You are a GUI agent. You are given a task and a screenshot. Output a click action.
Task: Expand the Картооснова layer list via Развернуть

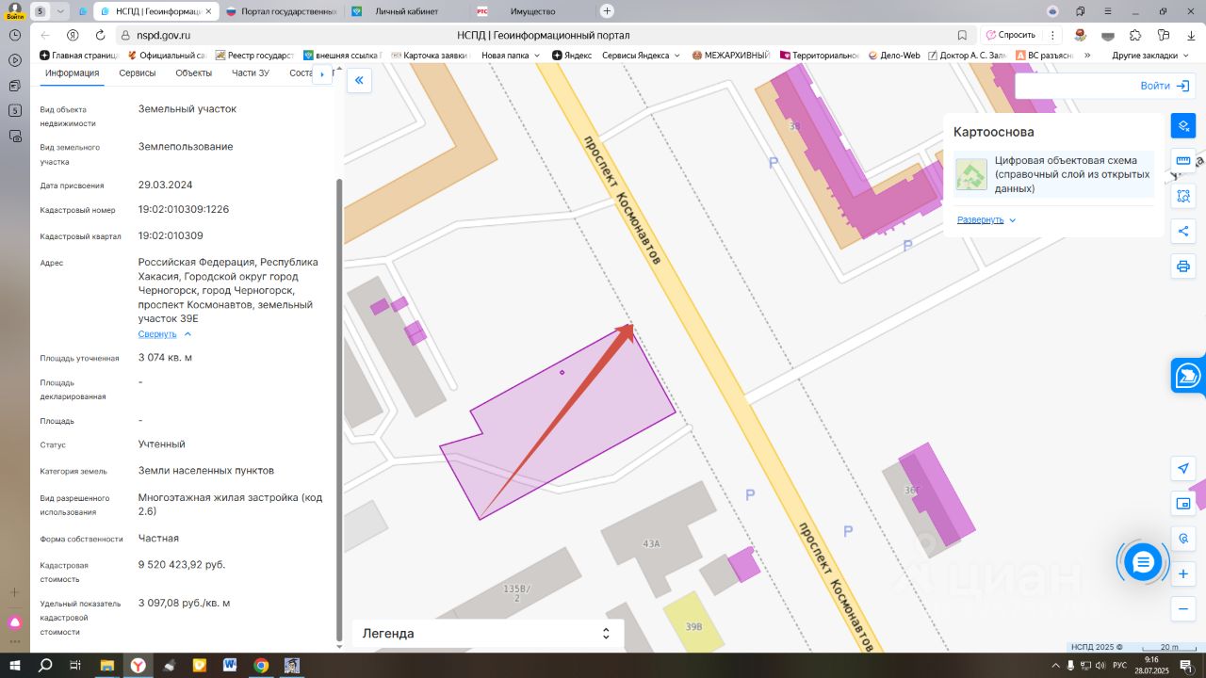click(986, 219)
